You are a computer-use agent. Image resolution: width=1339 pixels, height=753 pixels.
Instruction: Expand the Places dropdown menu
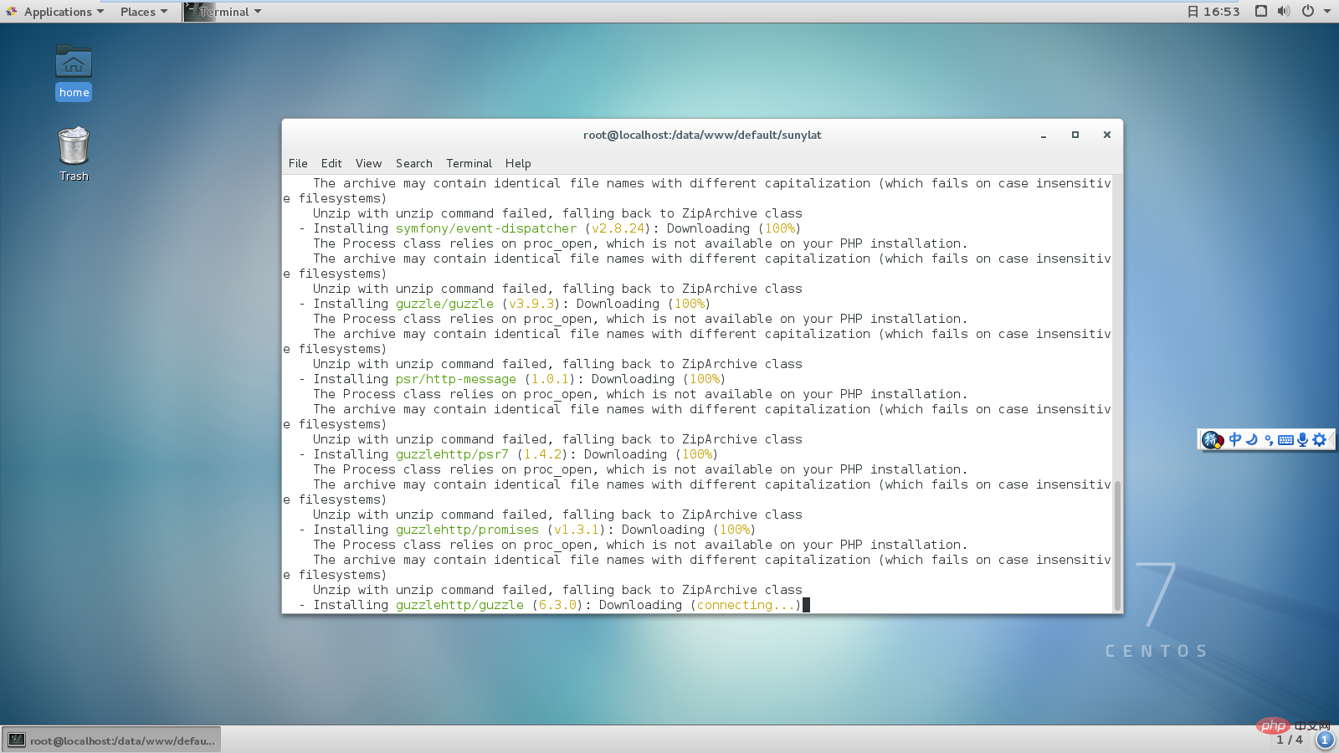[x=143, y=12]
